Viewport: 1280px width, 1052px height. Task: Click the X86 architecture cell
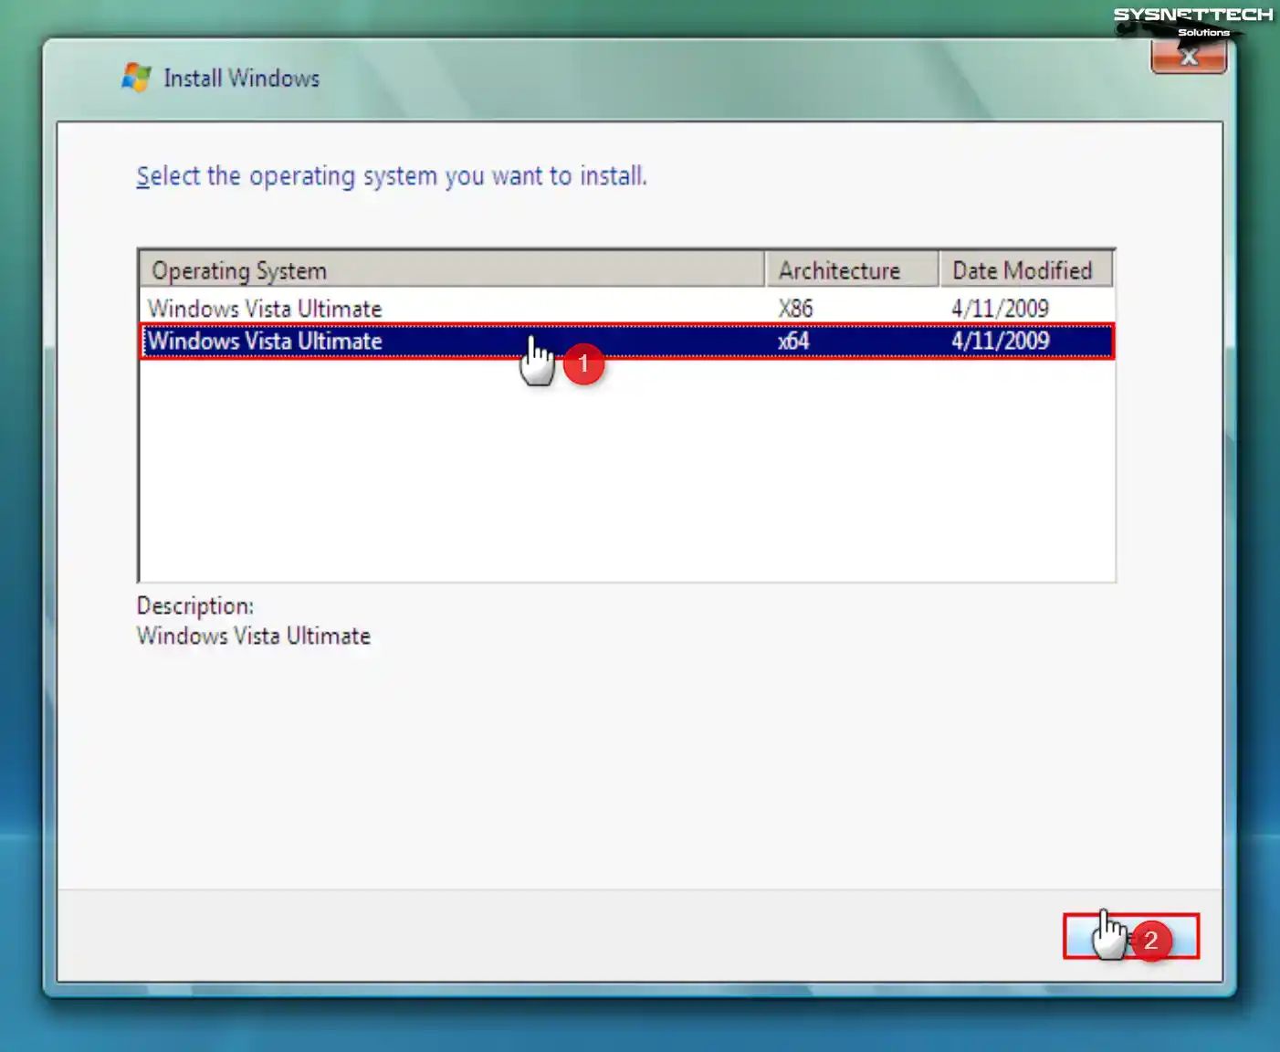coord(795,309)
